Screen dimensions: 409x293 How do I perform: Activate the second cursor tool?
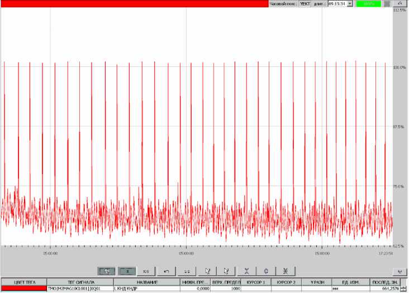click(x=226, y=271)
